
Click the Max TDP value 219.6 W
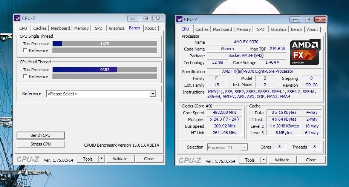pyautogui.click(x=277, y=49)
